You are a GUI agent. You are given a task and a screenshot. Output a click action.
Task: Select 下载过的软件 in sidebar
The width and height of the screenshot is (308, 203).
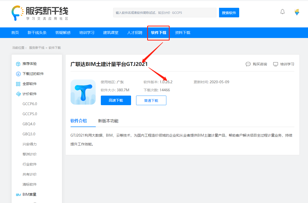[x=33, y=74]
